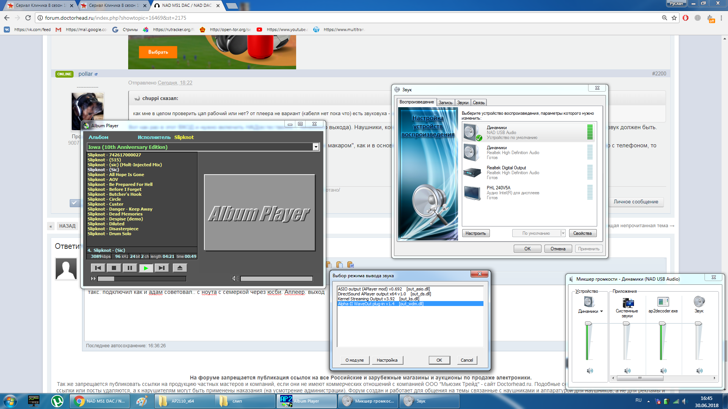Image resolution: width=728 pixels, height=409 pixels.
Task: Click Системные звуки icon in mixer
Action: point(628,302)
